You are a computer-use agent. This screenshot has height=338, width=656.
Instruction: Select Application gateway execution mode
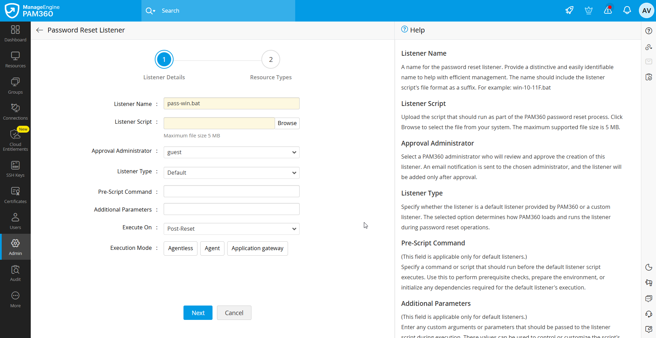coord(257,248)
